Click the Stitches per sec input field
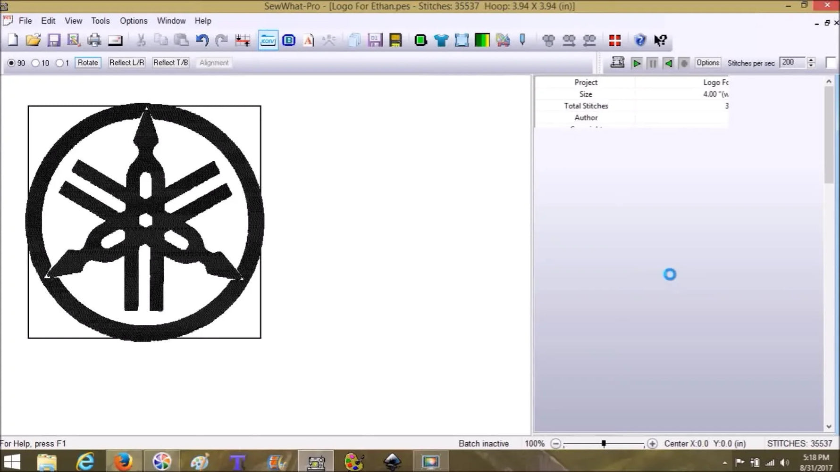 (x=793, y=62)
